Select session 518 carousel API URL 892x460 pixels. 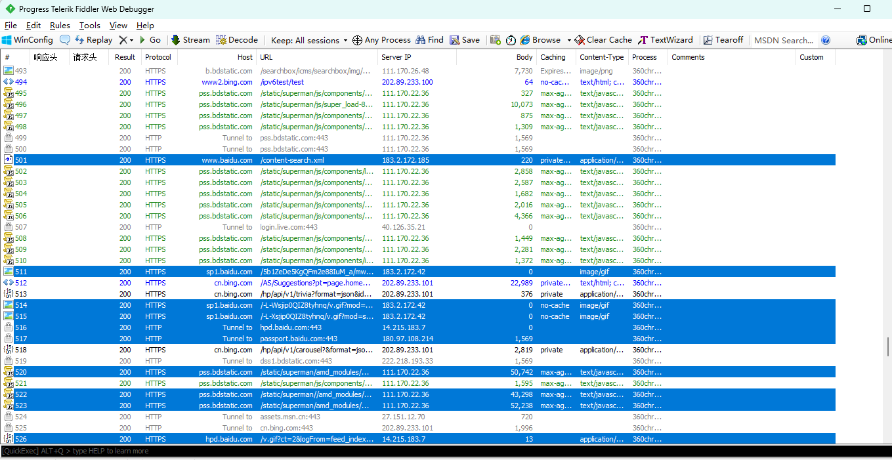click(x=316, y=350)
